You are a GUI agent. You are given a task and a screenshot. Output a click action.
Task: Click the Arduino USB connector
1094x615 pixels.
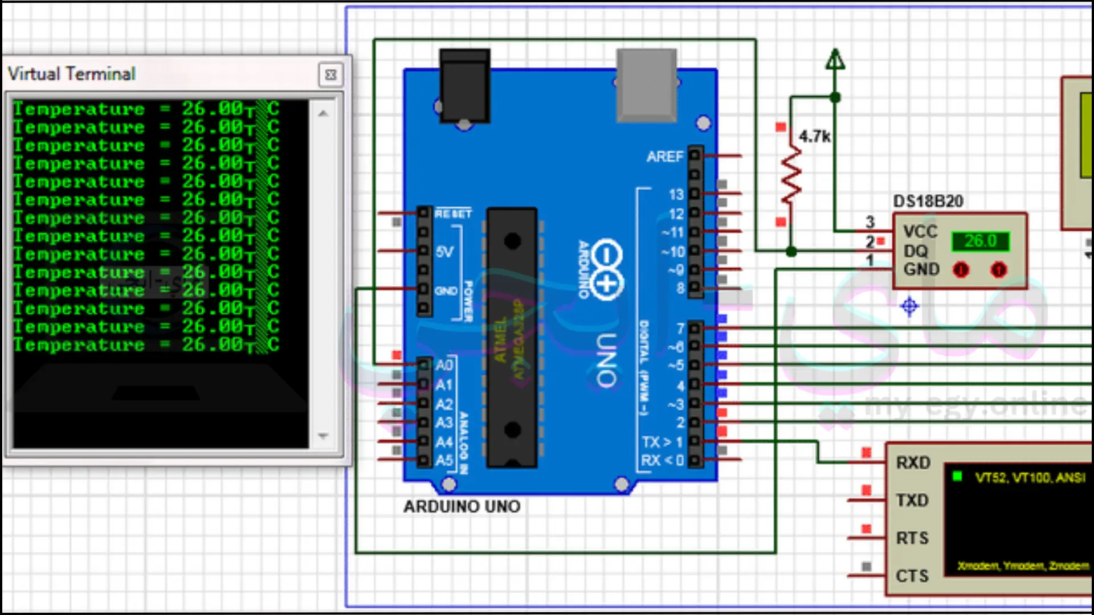click(x=647, y=85)
